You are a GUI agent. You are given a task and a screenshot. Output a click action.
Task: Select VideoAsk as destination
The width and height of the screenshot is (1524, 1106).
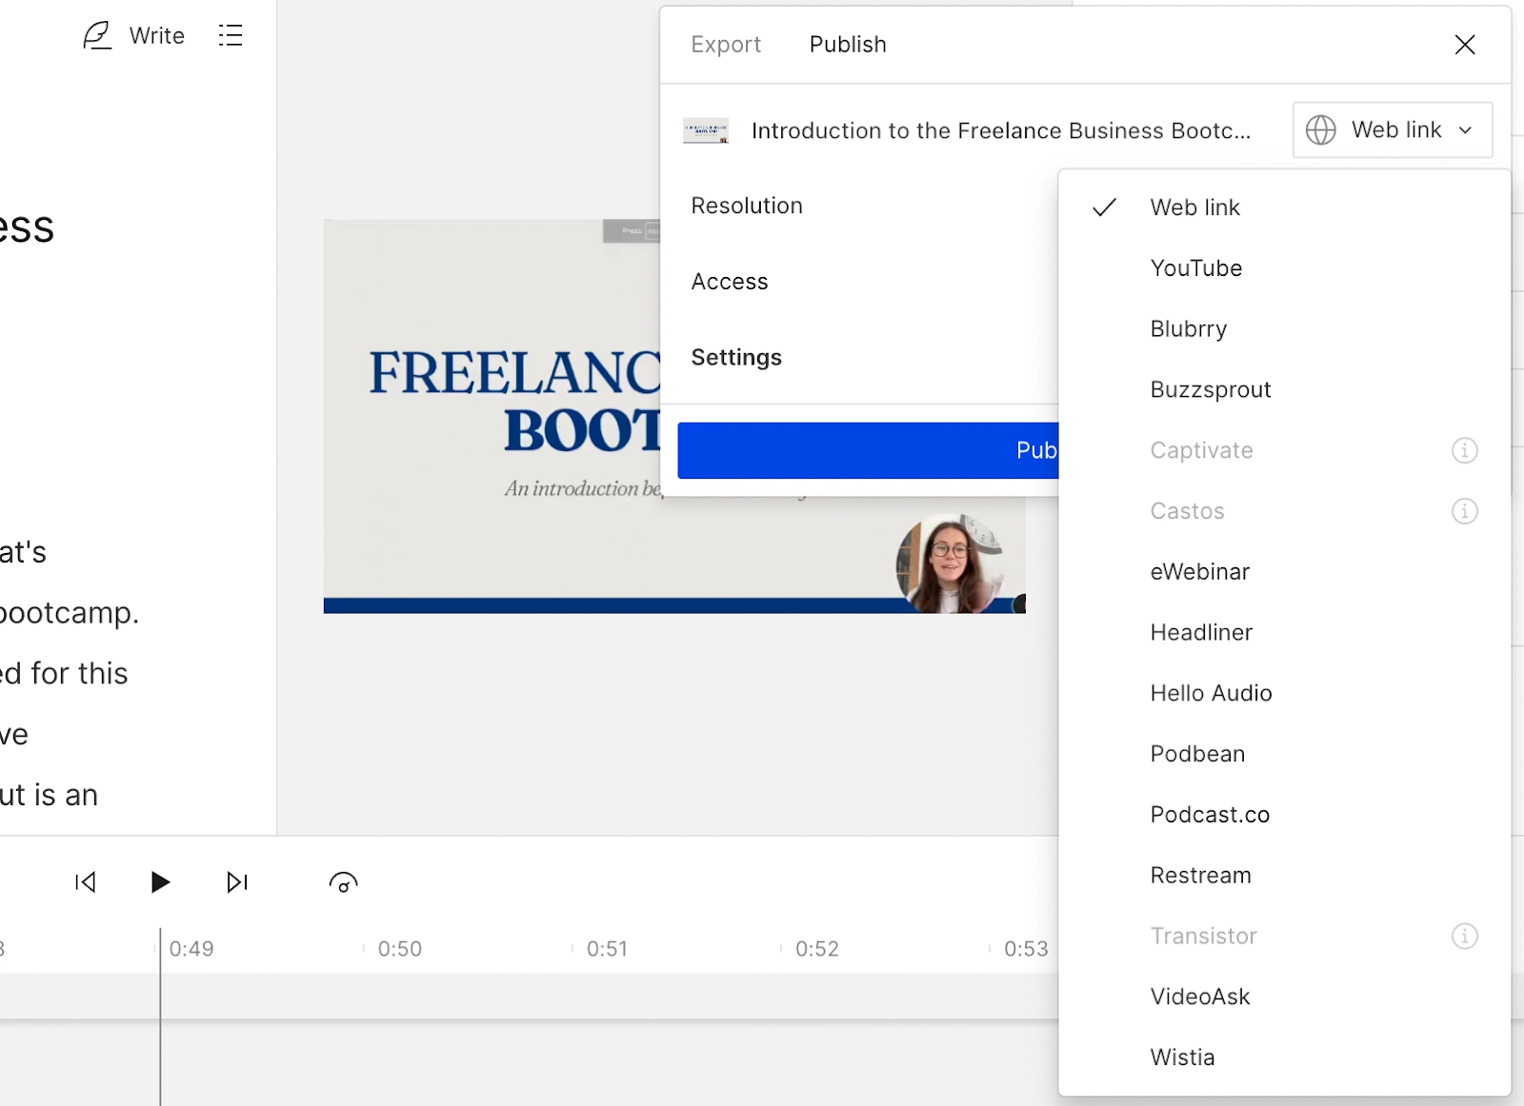pyautogui.click(x=1284, y=997)
